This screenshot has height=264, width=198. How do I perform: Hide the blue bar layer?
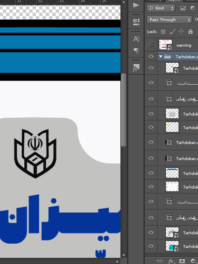151,173
